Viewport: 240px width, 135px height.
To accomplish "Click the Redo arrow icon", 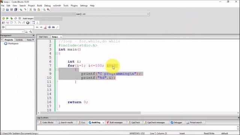I will coord(25,9).
